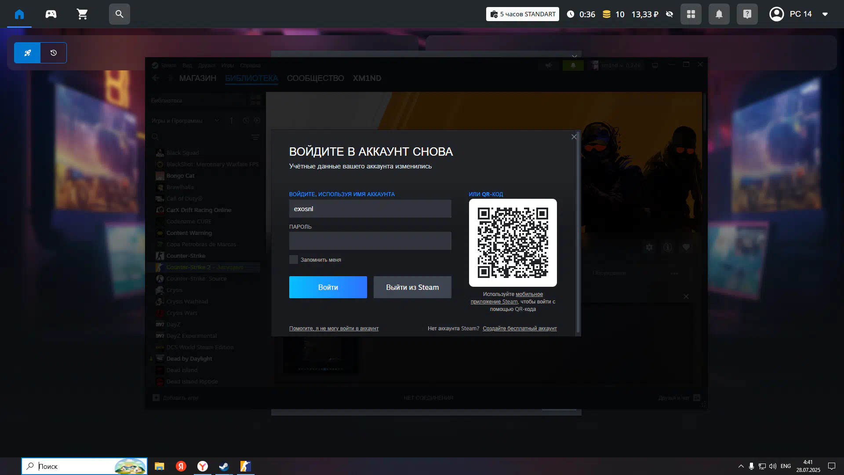
Task: Open the PC 14 profile avatar
Action: [777, 14]
